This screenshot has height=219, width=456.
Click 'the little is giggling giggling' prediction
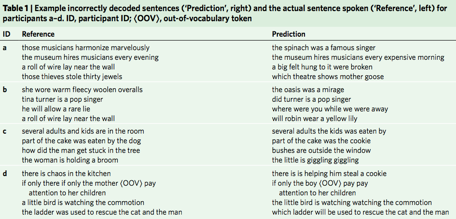click(x=315, y=160)
